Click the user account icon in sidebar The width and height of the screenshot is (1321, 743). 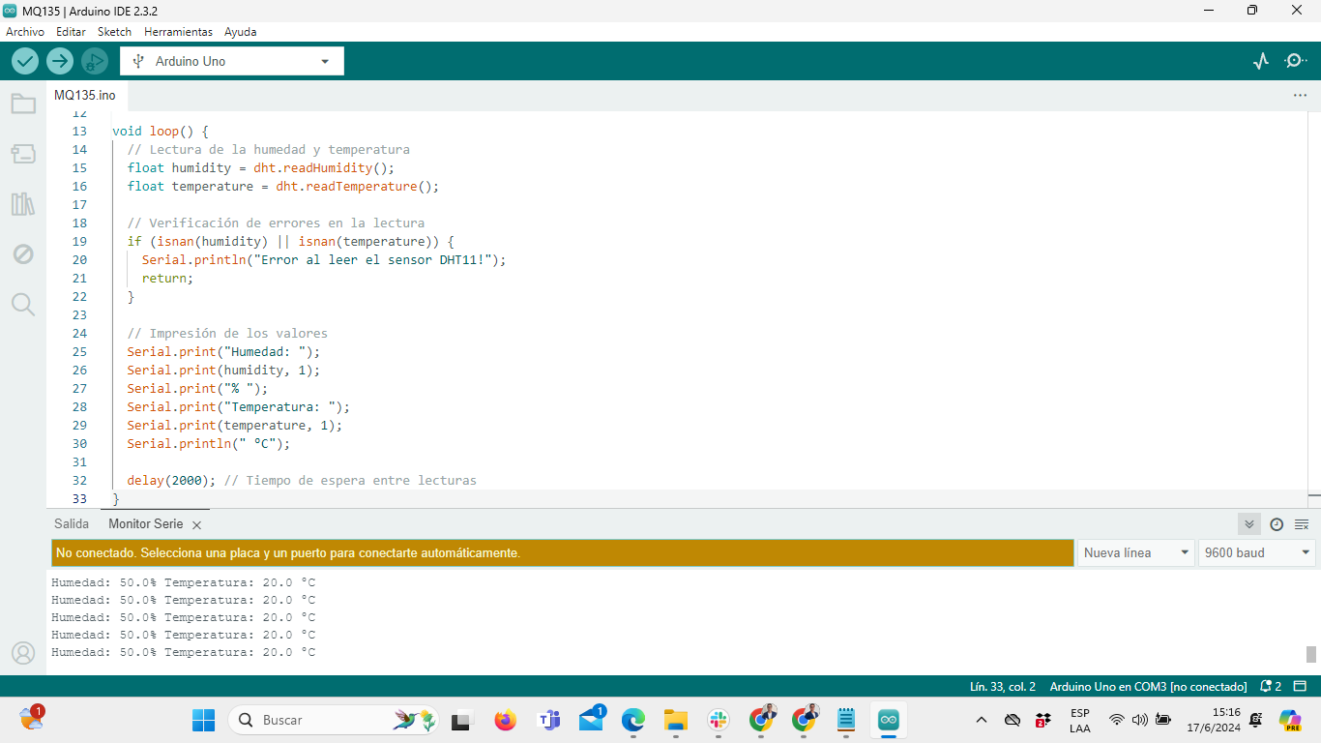23,653
